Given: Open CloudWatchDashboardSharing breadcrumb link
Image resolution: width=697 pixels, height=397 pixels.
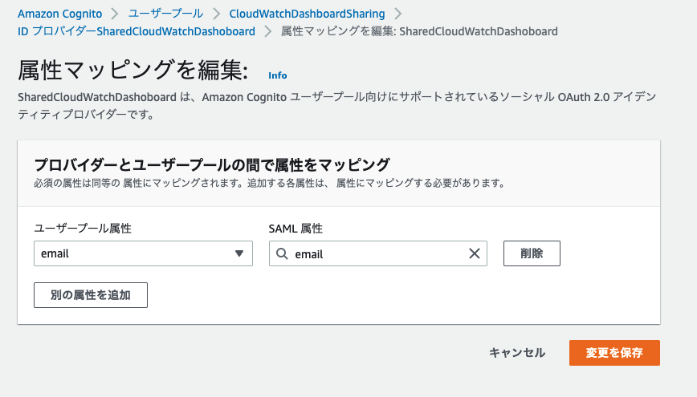Looking at the screenshot, I should point(307,14).
